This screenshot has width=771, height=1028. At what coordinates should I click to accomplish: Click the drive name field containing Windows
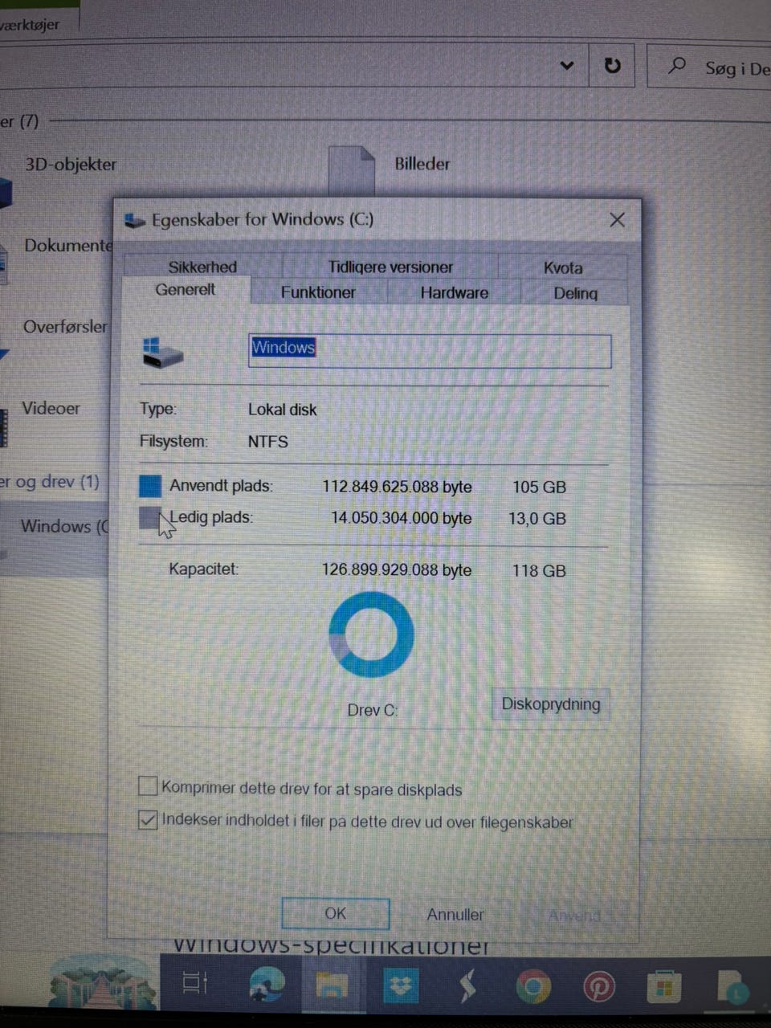[x=430, y=351]
